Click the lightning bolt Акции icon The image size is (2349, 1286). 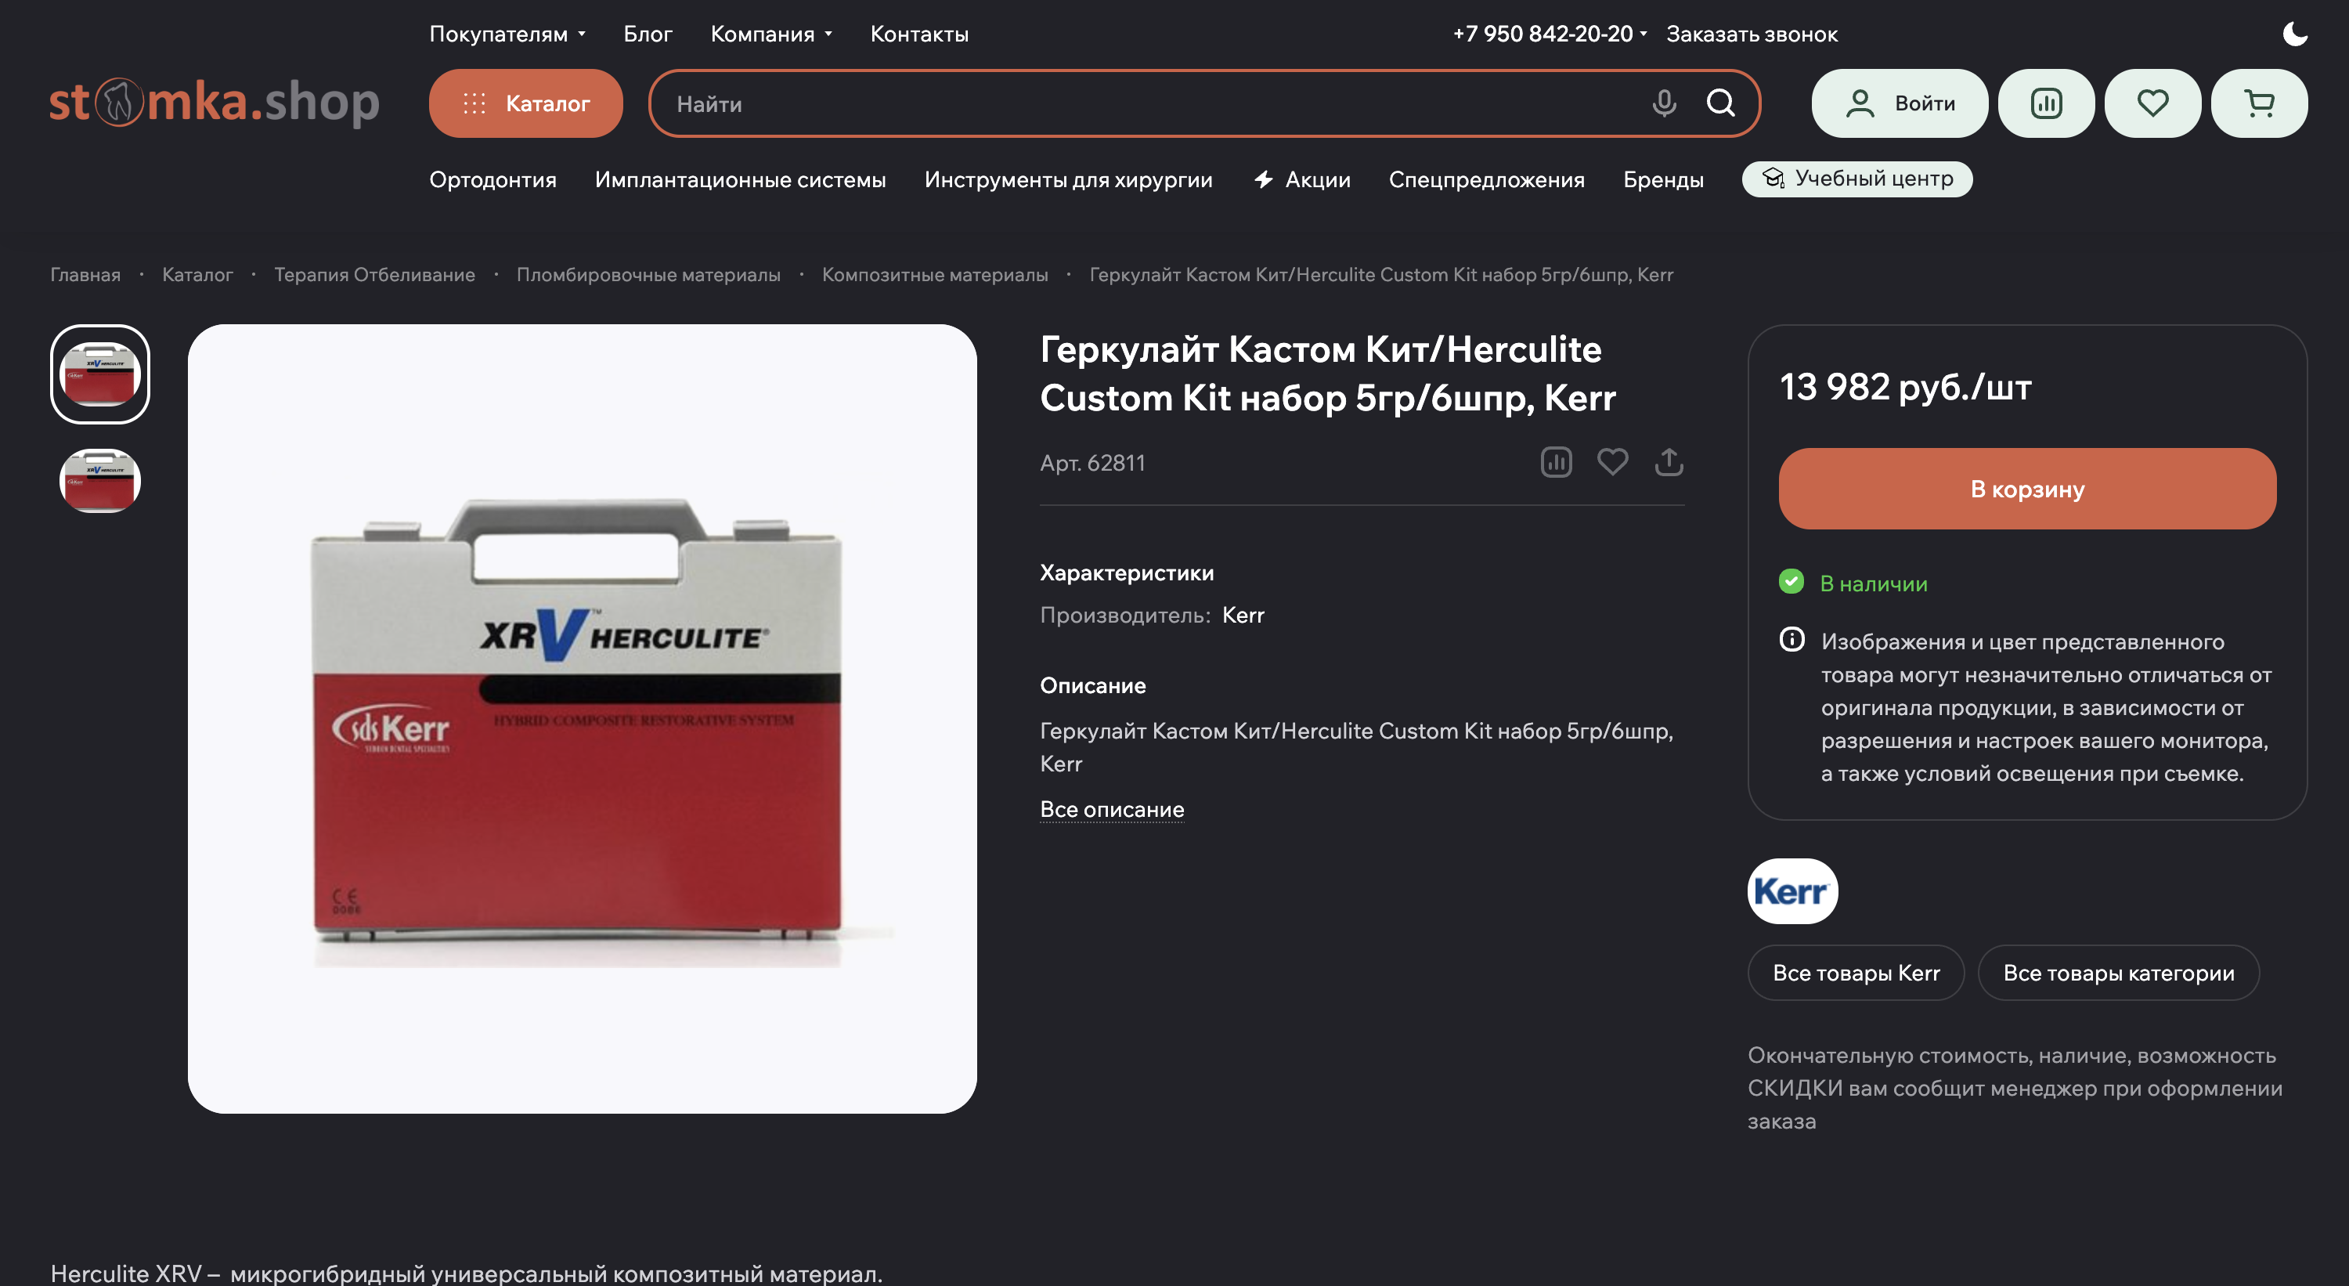[x=1263, y=179]
